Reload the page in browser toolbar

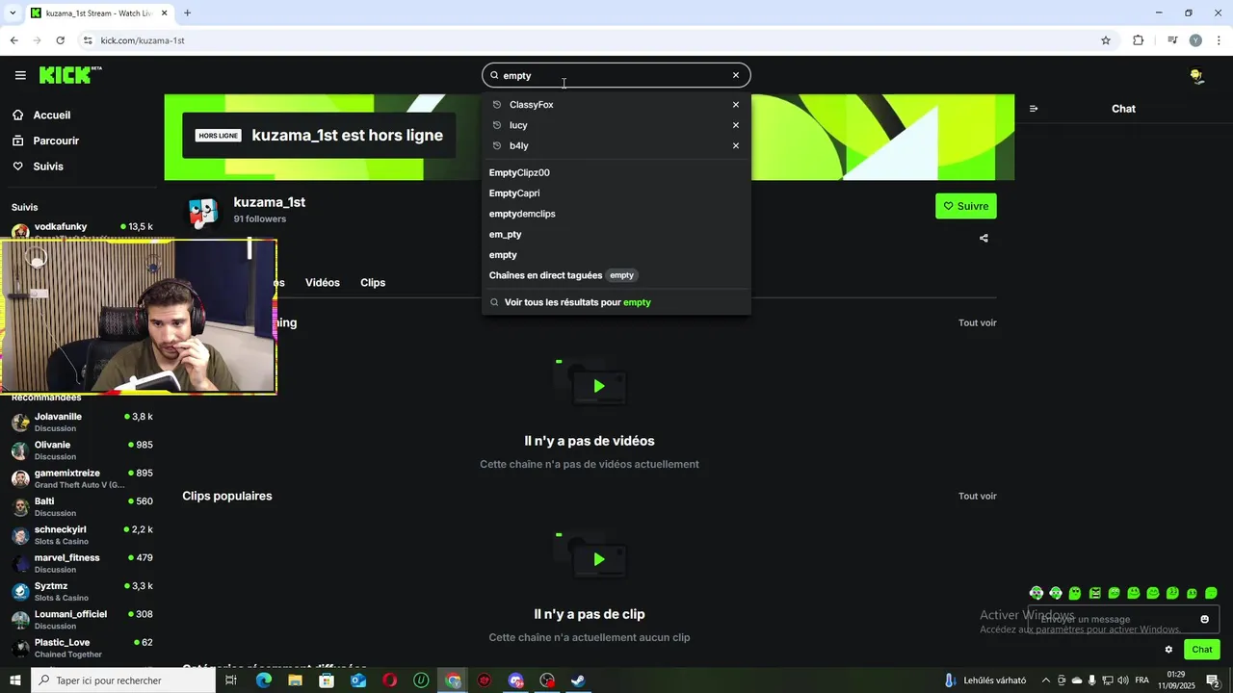tap(60, 40)
